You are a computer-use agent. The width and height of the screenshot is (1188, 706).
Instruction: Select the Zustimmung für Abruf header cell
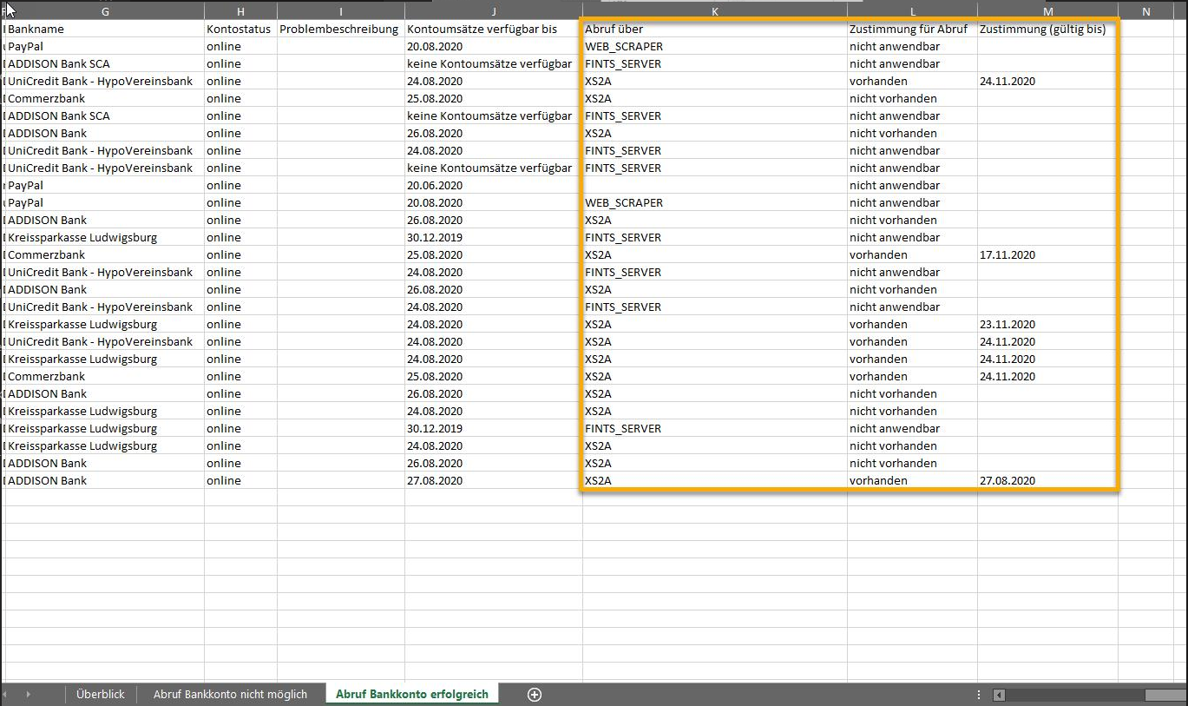click(x=912, y=29)
